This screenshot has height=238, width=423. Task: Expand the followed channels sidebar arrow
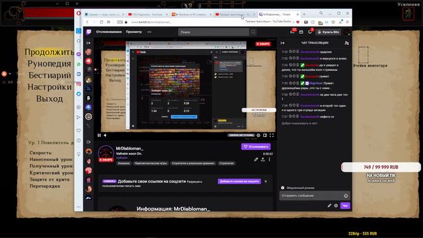[x=89, y=43]
